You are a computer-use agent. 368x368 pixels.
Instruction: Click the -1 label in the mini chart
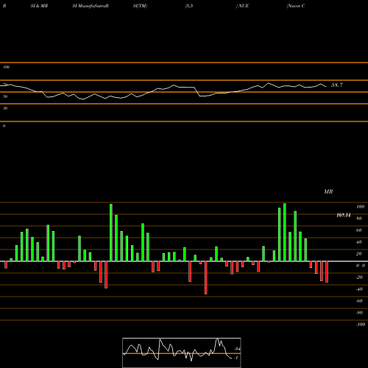click(236, 358)
